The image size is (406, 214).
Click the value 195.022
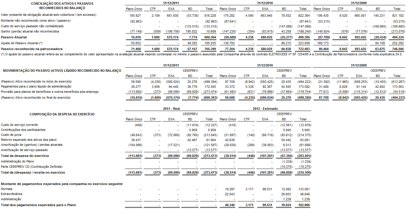191,32
